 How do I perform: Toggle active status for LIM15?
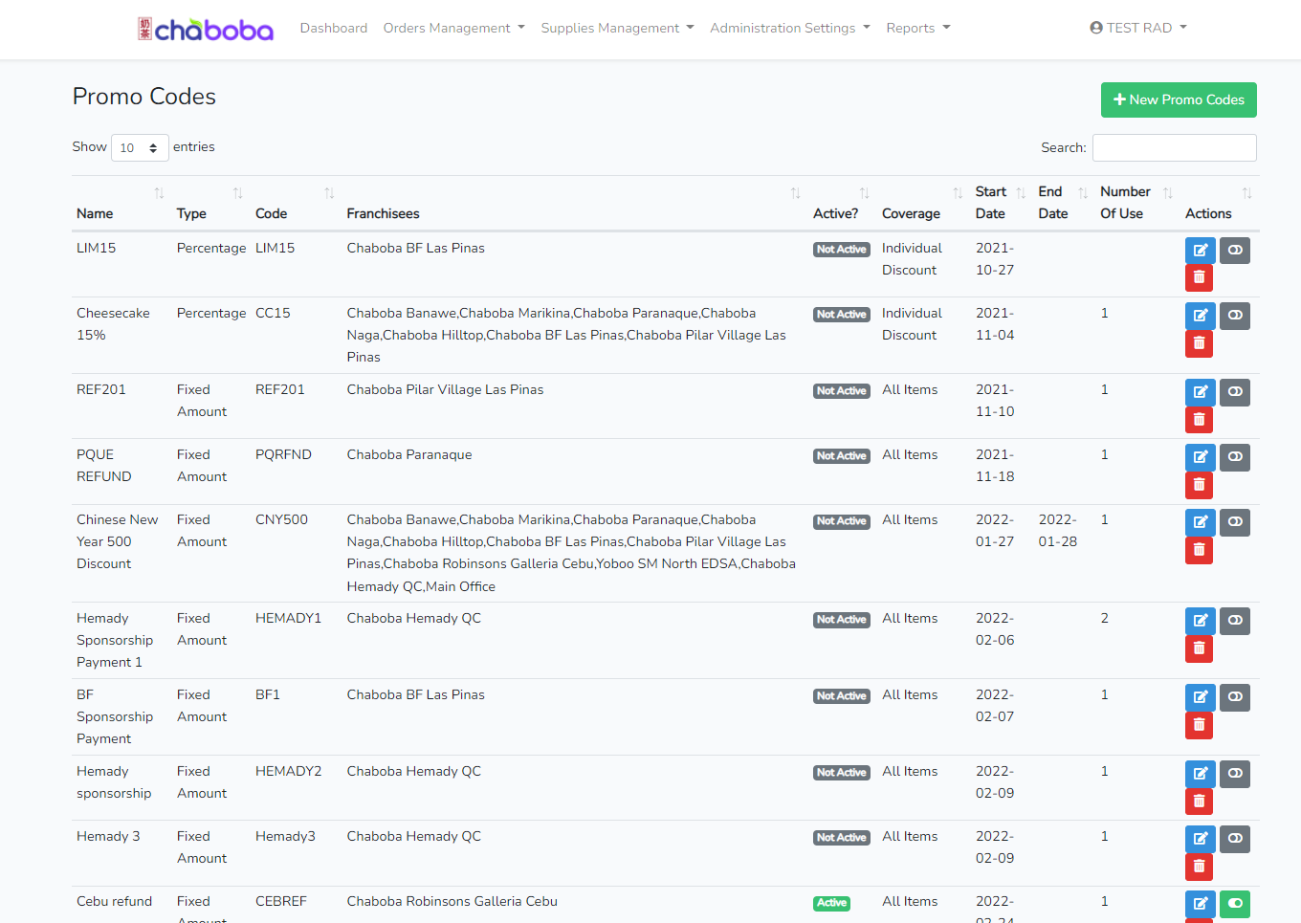pyautogui.click(x=1235, y=251)
